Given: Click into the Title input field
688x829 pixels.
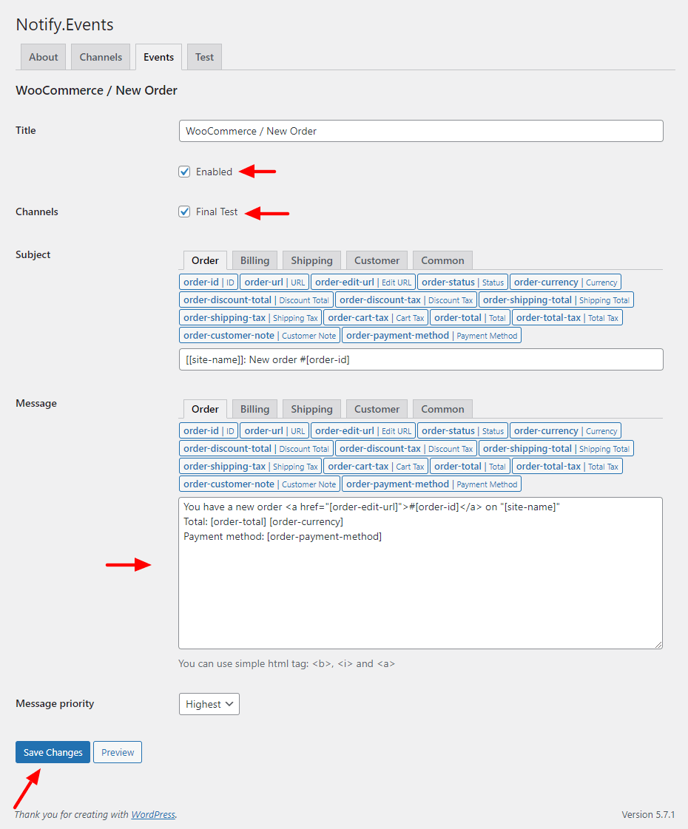Looking at the screenshot, I should click(x=421, y=131).
